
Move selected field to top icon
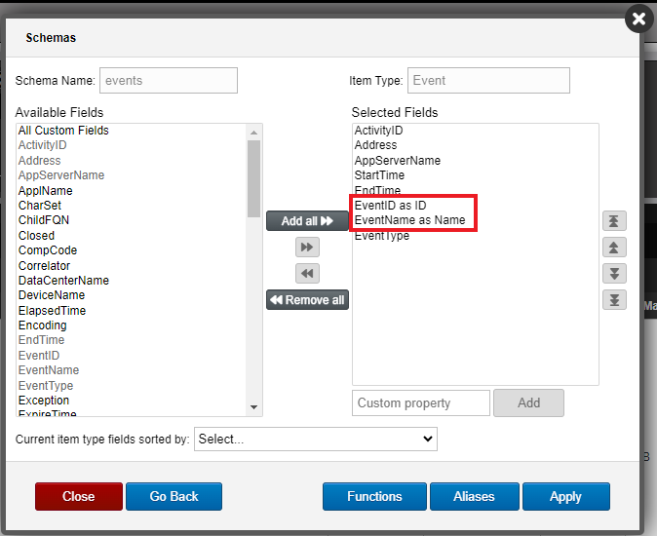[614, 220]
